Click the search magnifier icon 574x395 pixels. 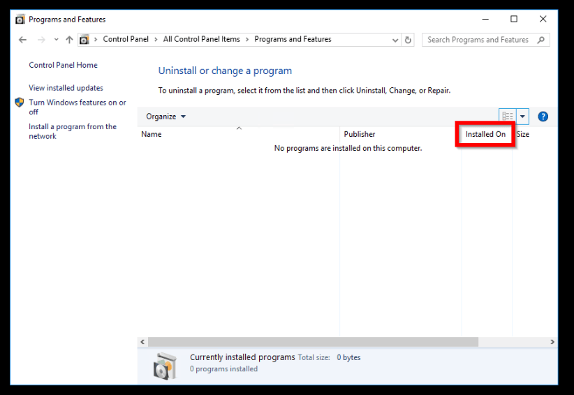(540, 40)
